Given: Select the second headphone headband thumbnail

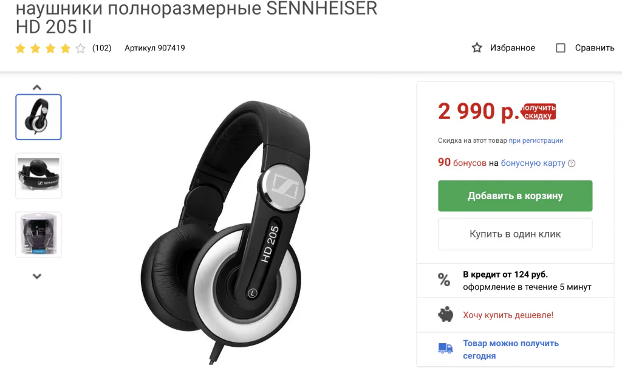Looking at the screenshot, I should [38, 175].
